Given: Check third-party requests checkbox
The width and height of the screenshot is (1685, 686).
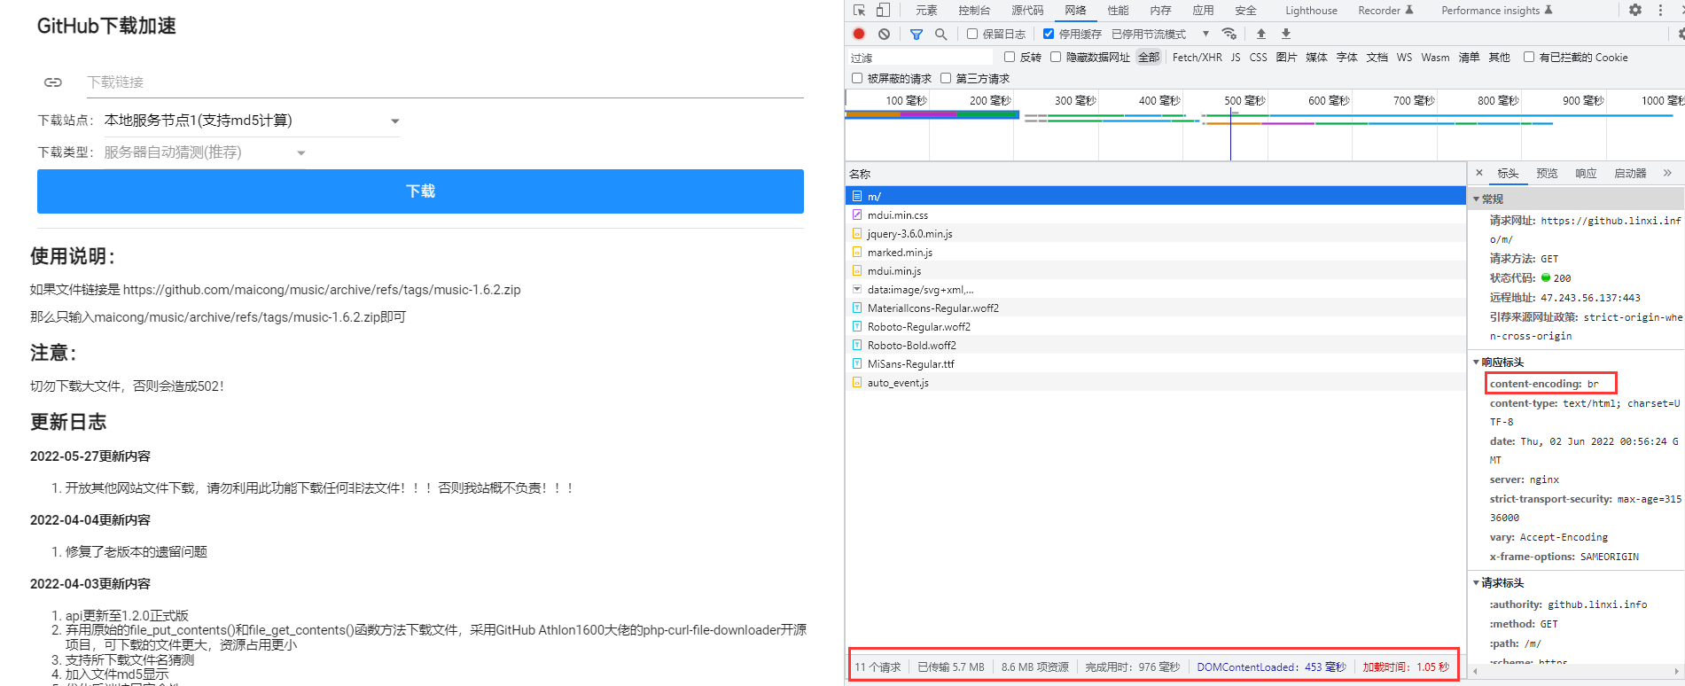Looking at the screenshot, I should [x=946, y=78].
